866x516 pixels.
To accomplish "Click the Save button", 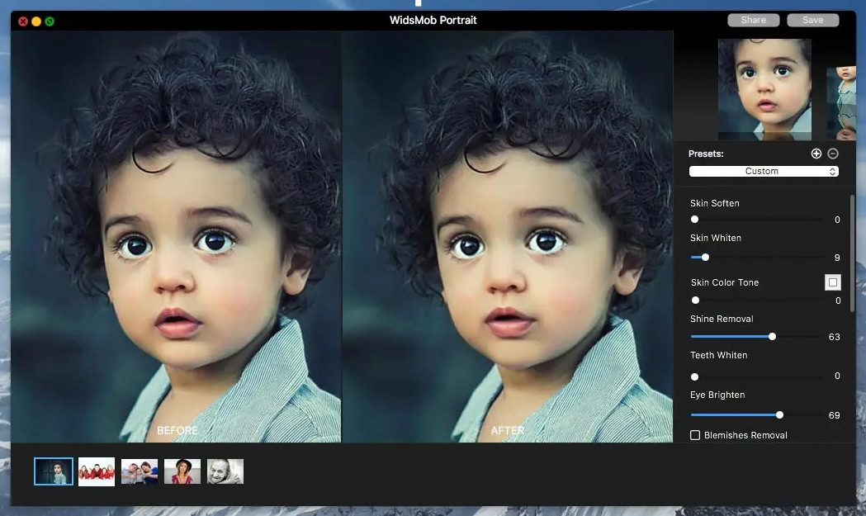I will tap(812, 20).
